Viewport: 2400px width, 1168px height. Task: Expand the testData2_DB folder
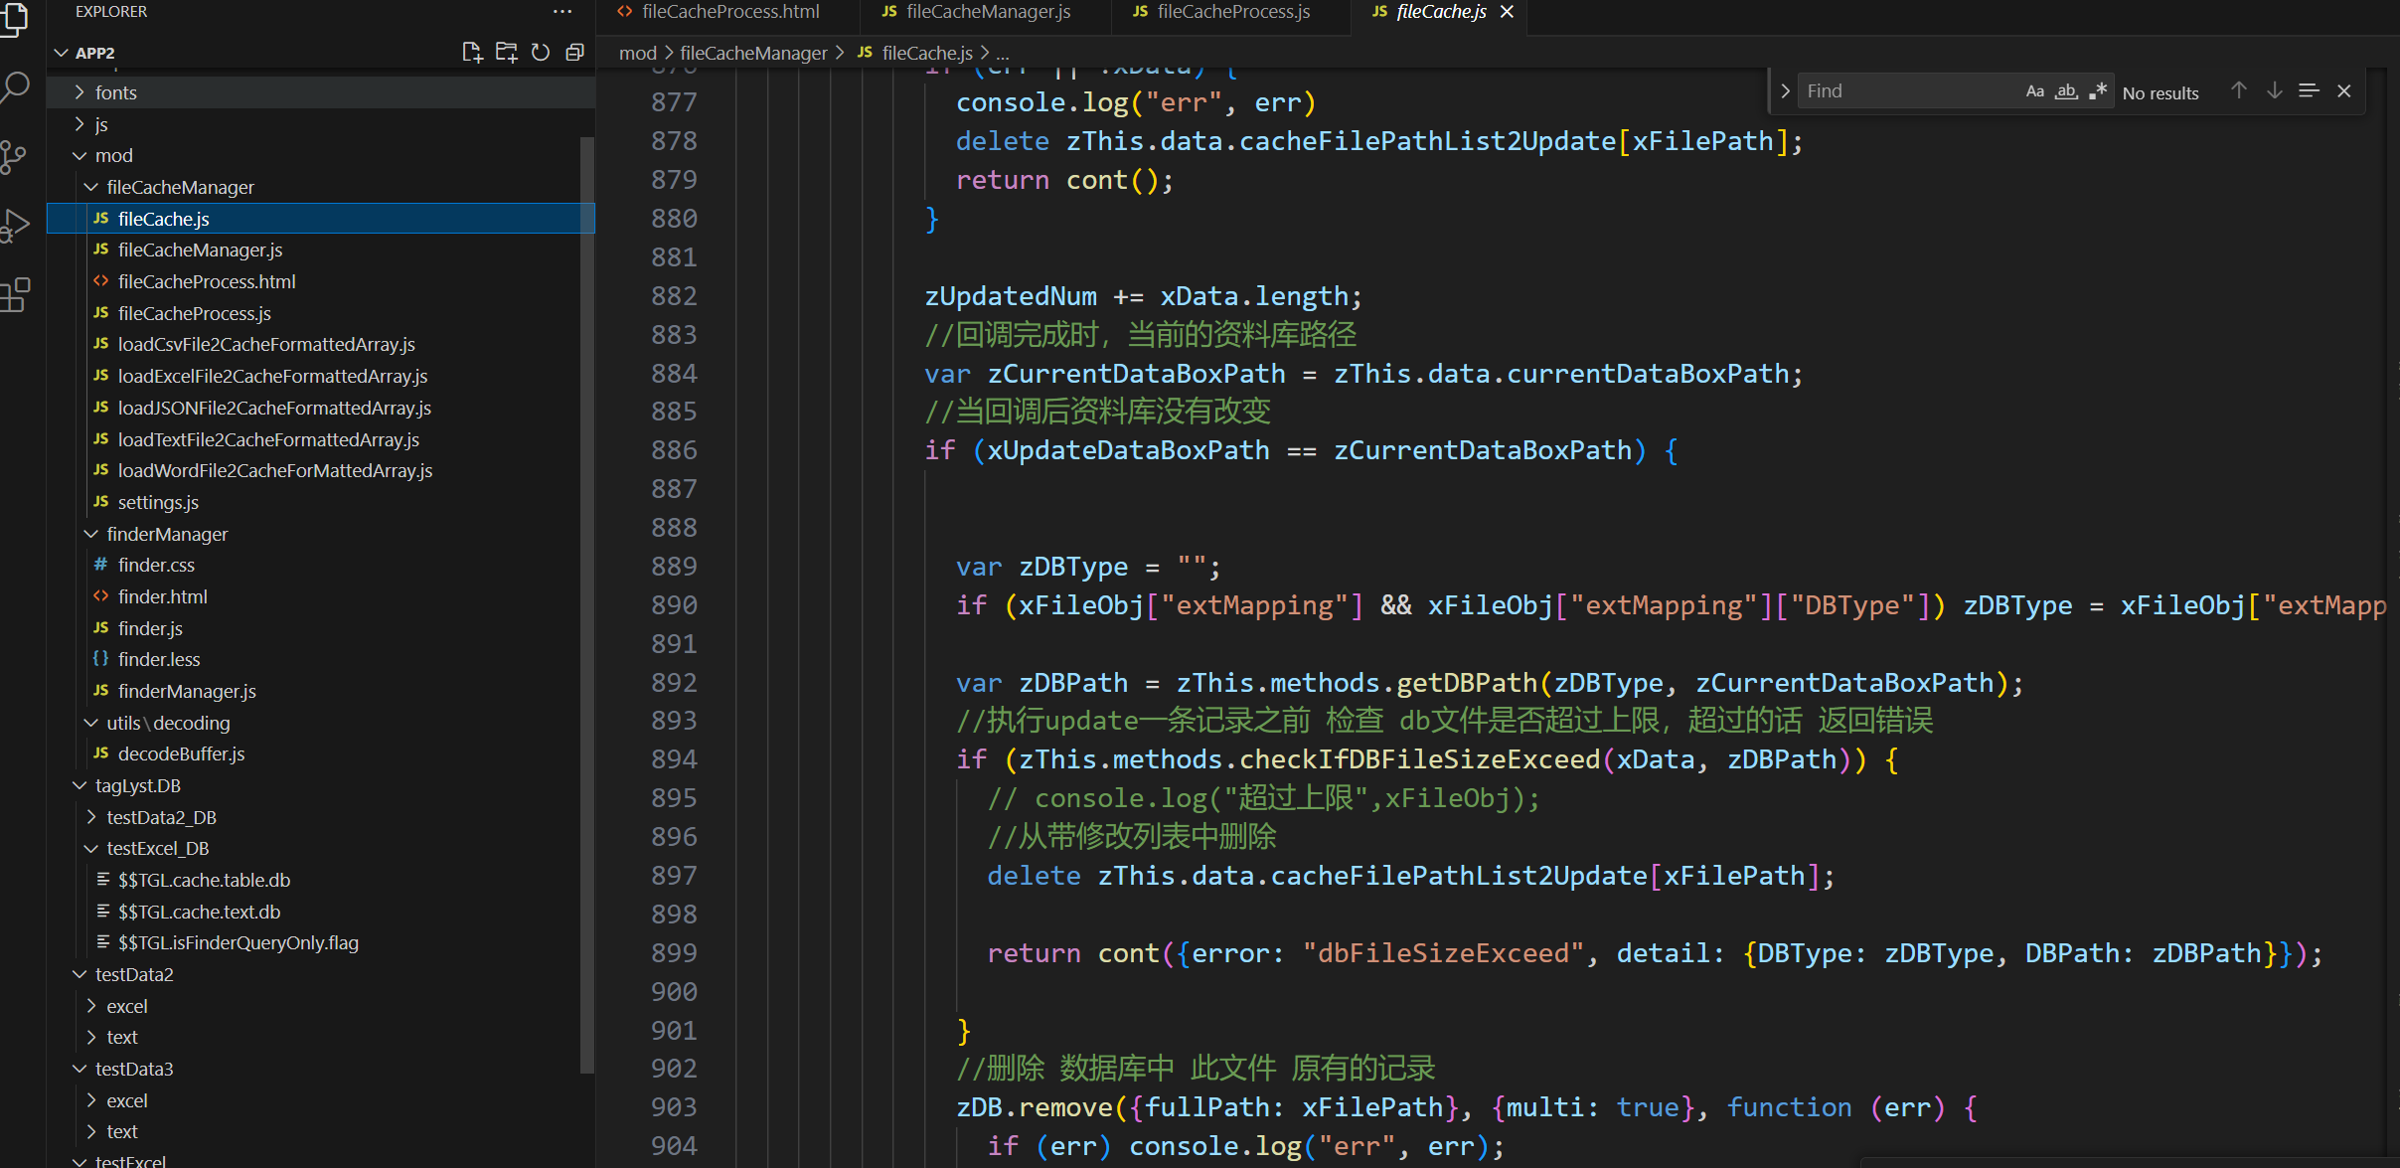point(320,817)
